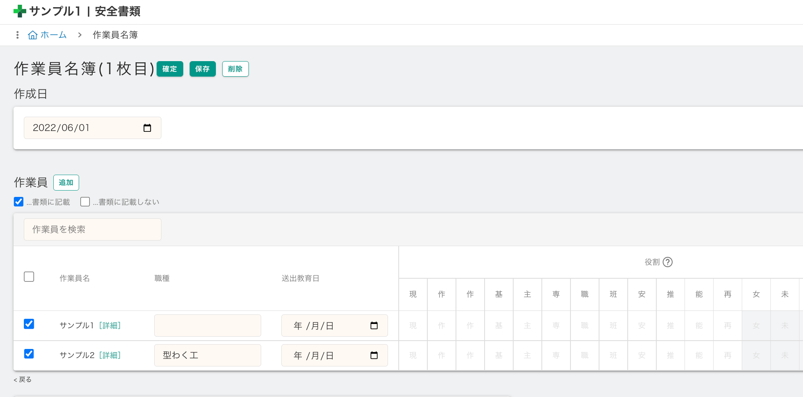Uncheck the サンプル2 row checkbox
Viewport: 803px width, 397px height.
click(x=29, y=354)
